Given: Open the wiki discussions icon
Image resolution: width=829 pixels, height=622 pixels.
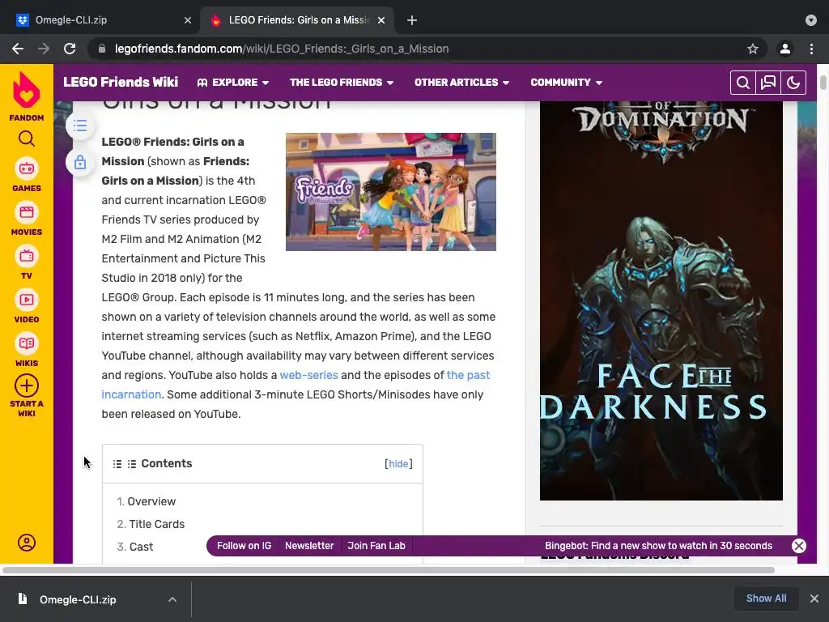Looking at the screenshot, I should [768, 83].
